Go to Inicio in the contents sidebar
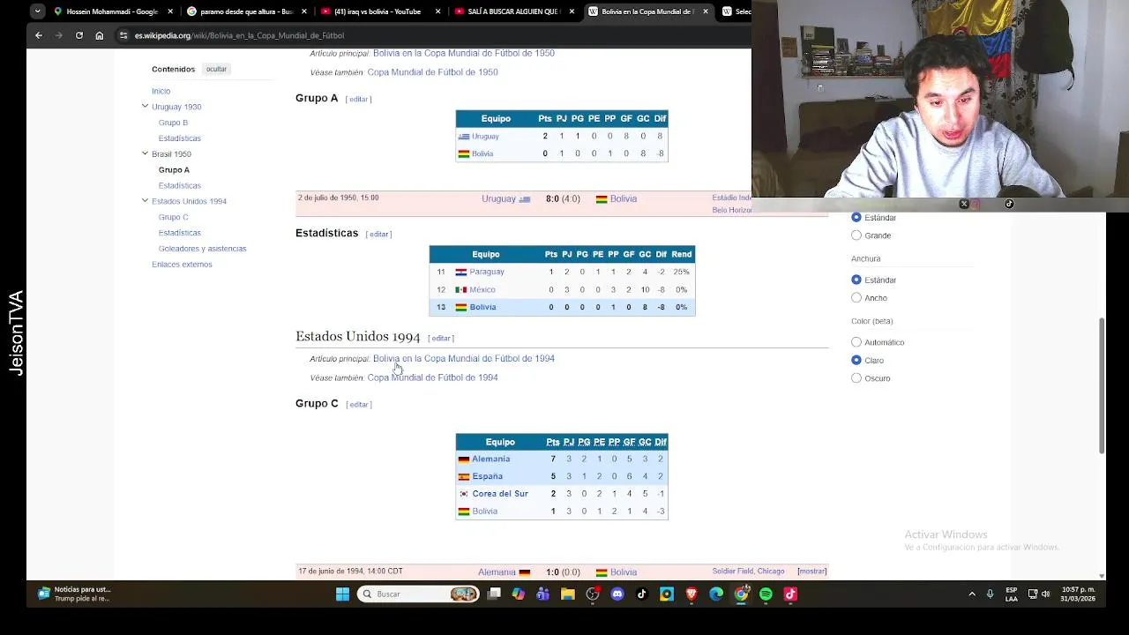 pos(161,91)
